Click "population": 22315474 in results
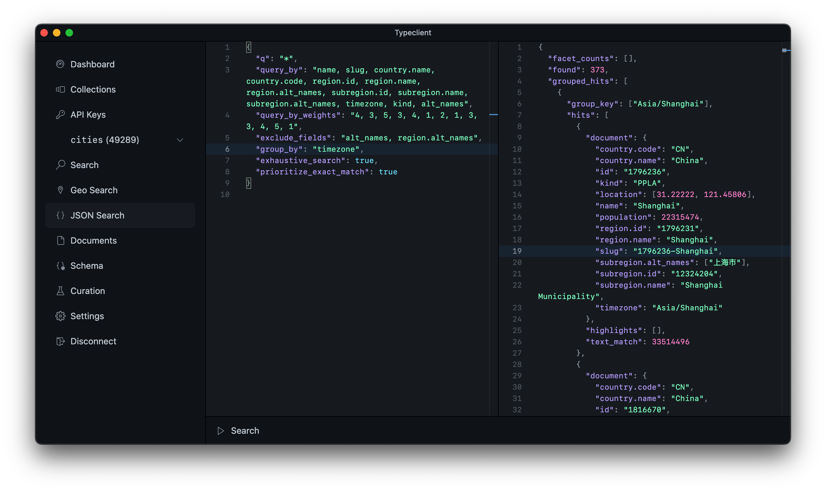826x491 pixels. coord(649,217)
